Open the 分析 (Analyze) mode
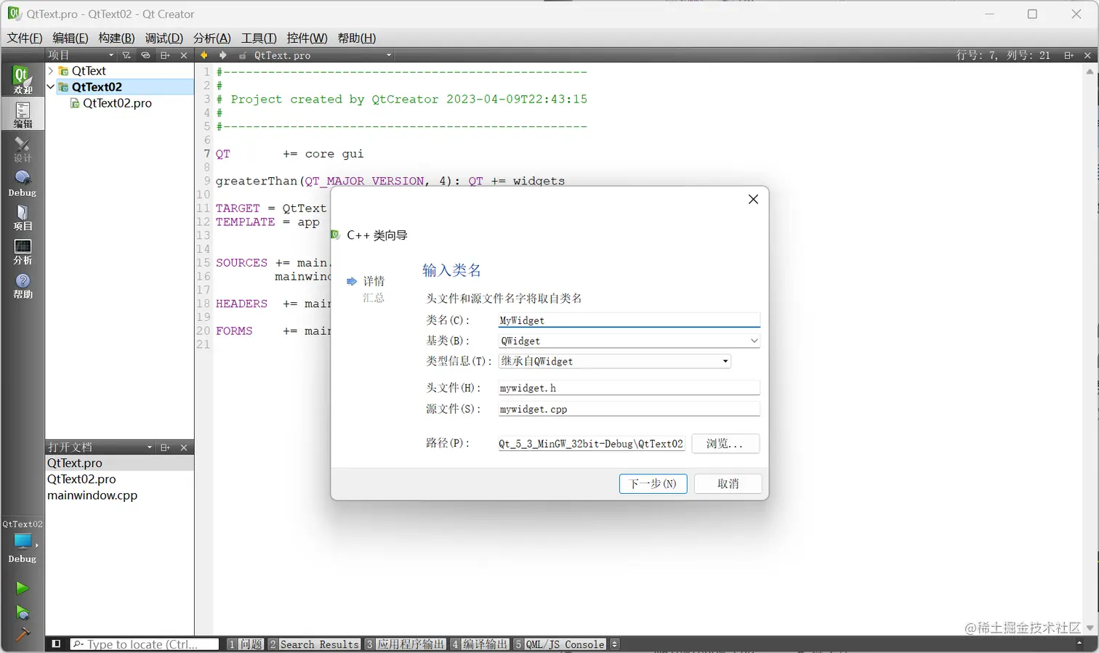 pyautogui.click(x=23, y=251)
